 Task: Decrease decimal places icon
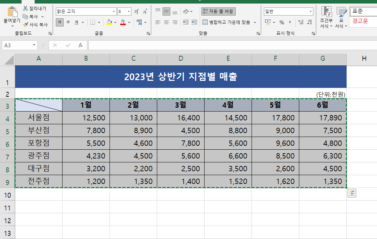point(310,22)
